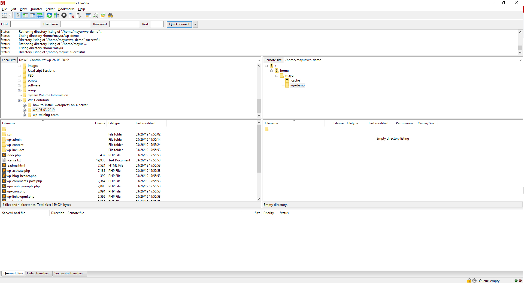Open the Edit menu

(13, 9)
